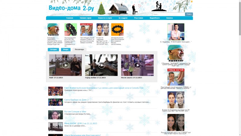Image resolution: width=241 pixels, height=136 pixels.
Task: Click the В свои 54 Андреева top-row text
Action: 102,41
